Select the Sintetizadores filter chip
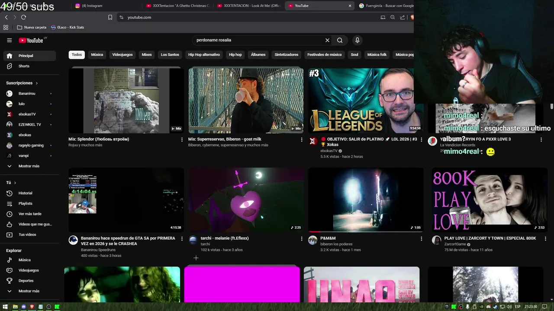Screen dimensions: 554x311 tap(286, 55)
